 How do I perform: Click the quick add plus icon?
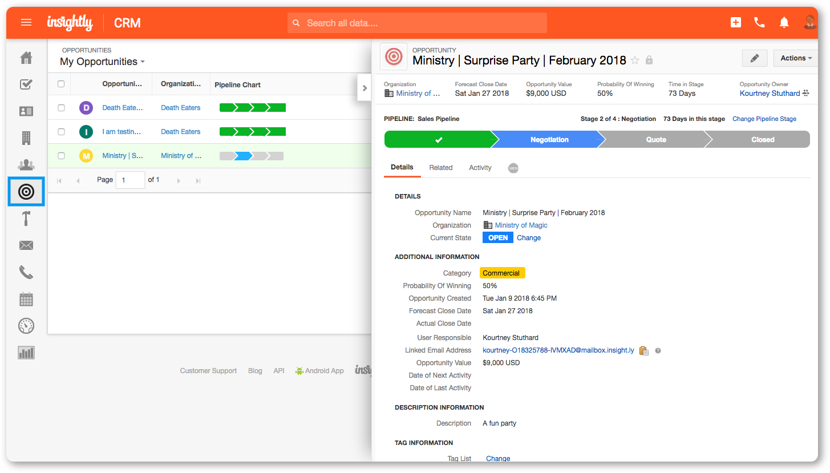(x=736, y=22)
